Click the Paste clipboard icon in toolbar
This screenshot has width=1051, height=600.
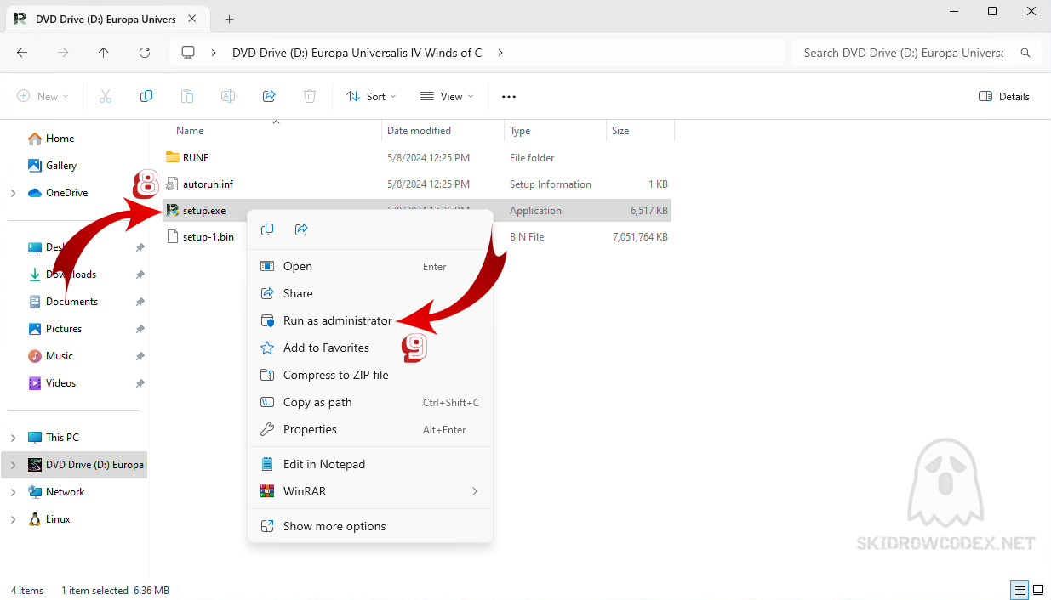coord(187,96)
